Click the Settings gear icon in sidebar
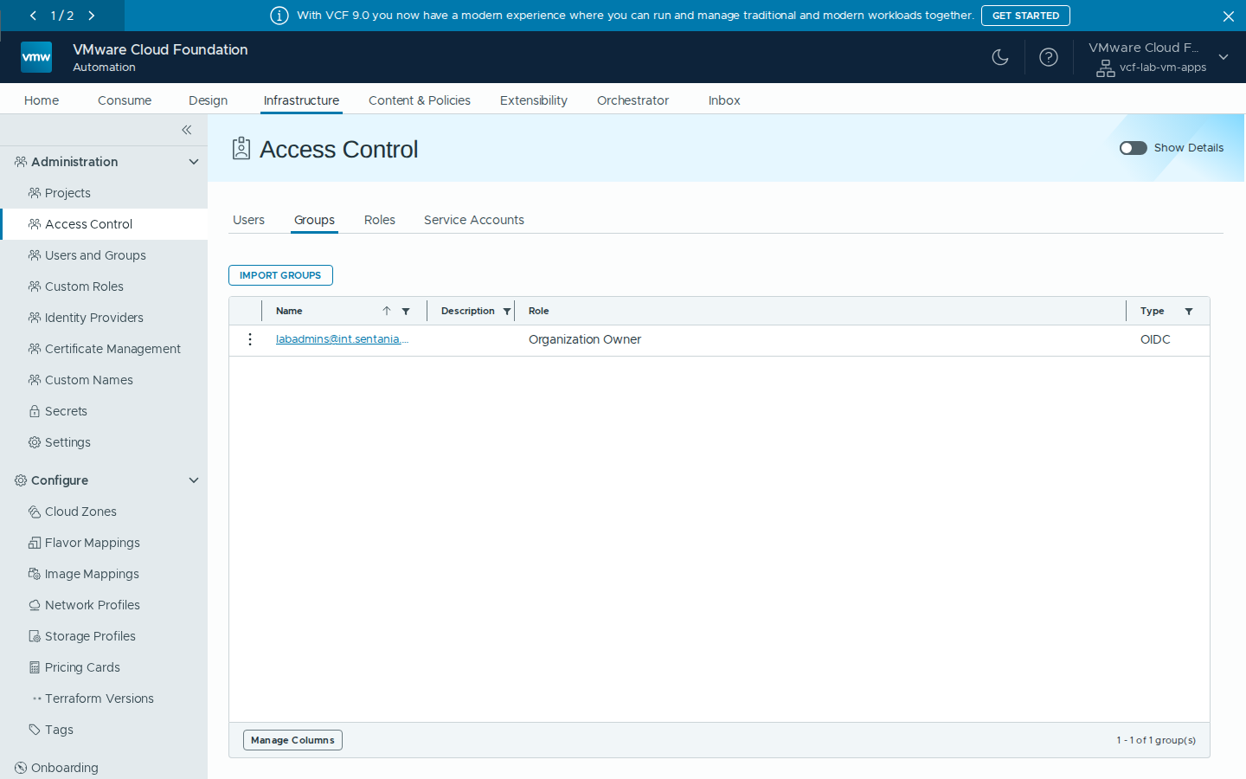Viewport: 1246px width, 779px height. 35,442
